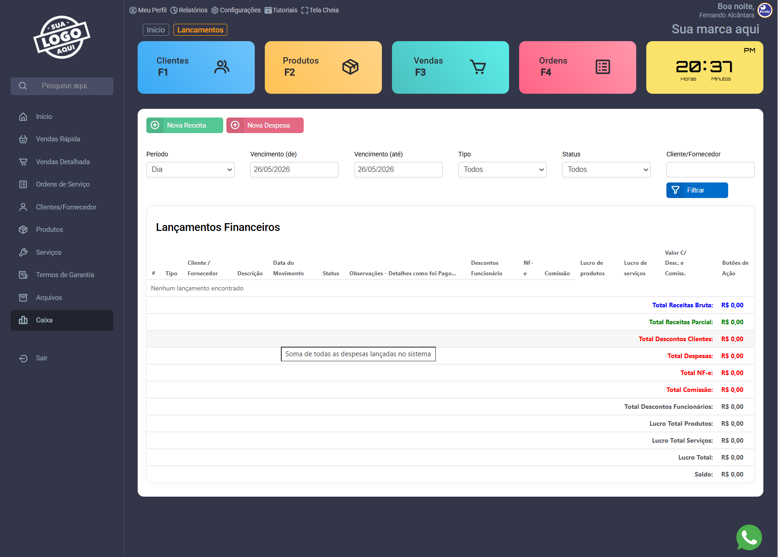Screen dimensions: 778x557
Task: Click the Saldo label
Action: [x=703, y=474]
